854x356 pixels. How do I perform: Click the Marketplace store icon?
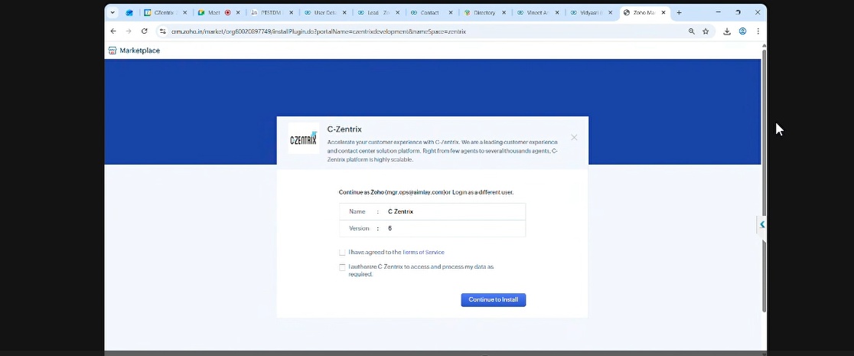(x=112, y=51)
